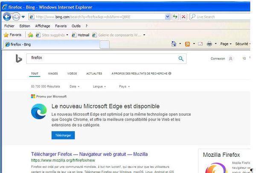Click the Home page icon
256x173 pixels.
[174, 44]
